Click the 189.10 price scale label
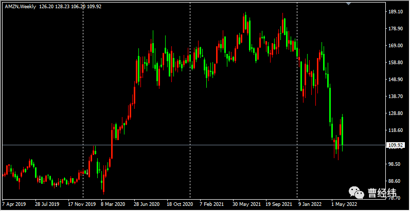Image resolution: width=410 pixels, height=211 pixels. (397, 12)
